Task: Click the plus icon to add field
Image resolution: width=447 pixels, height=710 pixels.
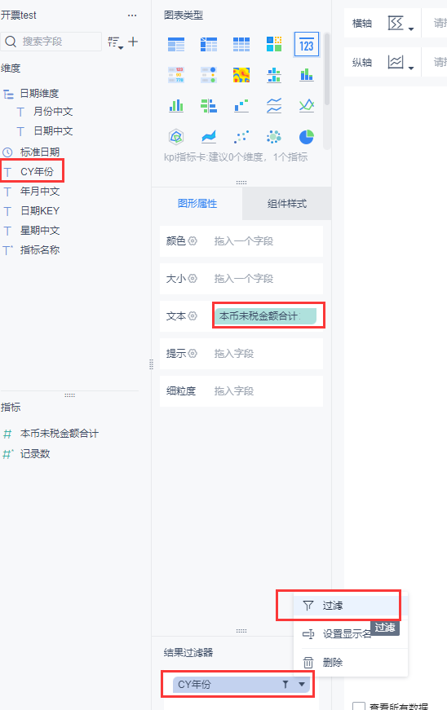Action: pos(133,42)
